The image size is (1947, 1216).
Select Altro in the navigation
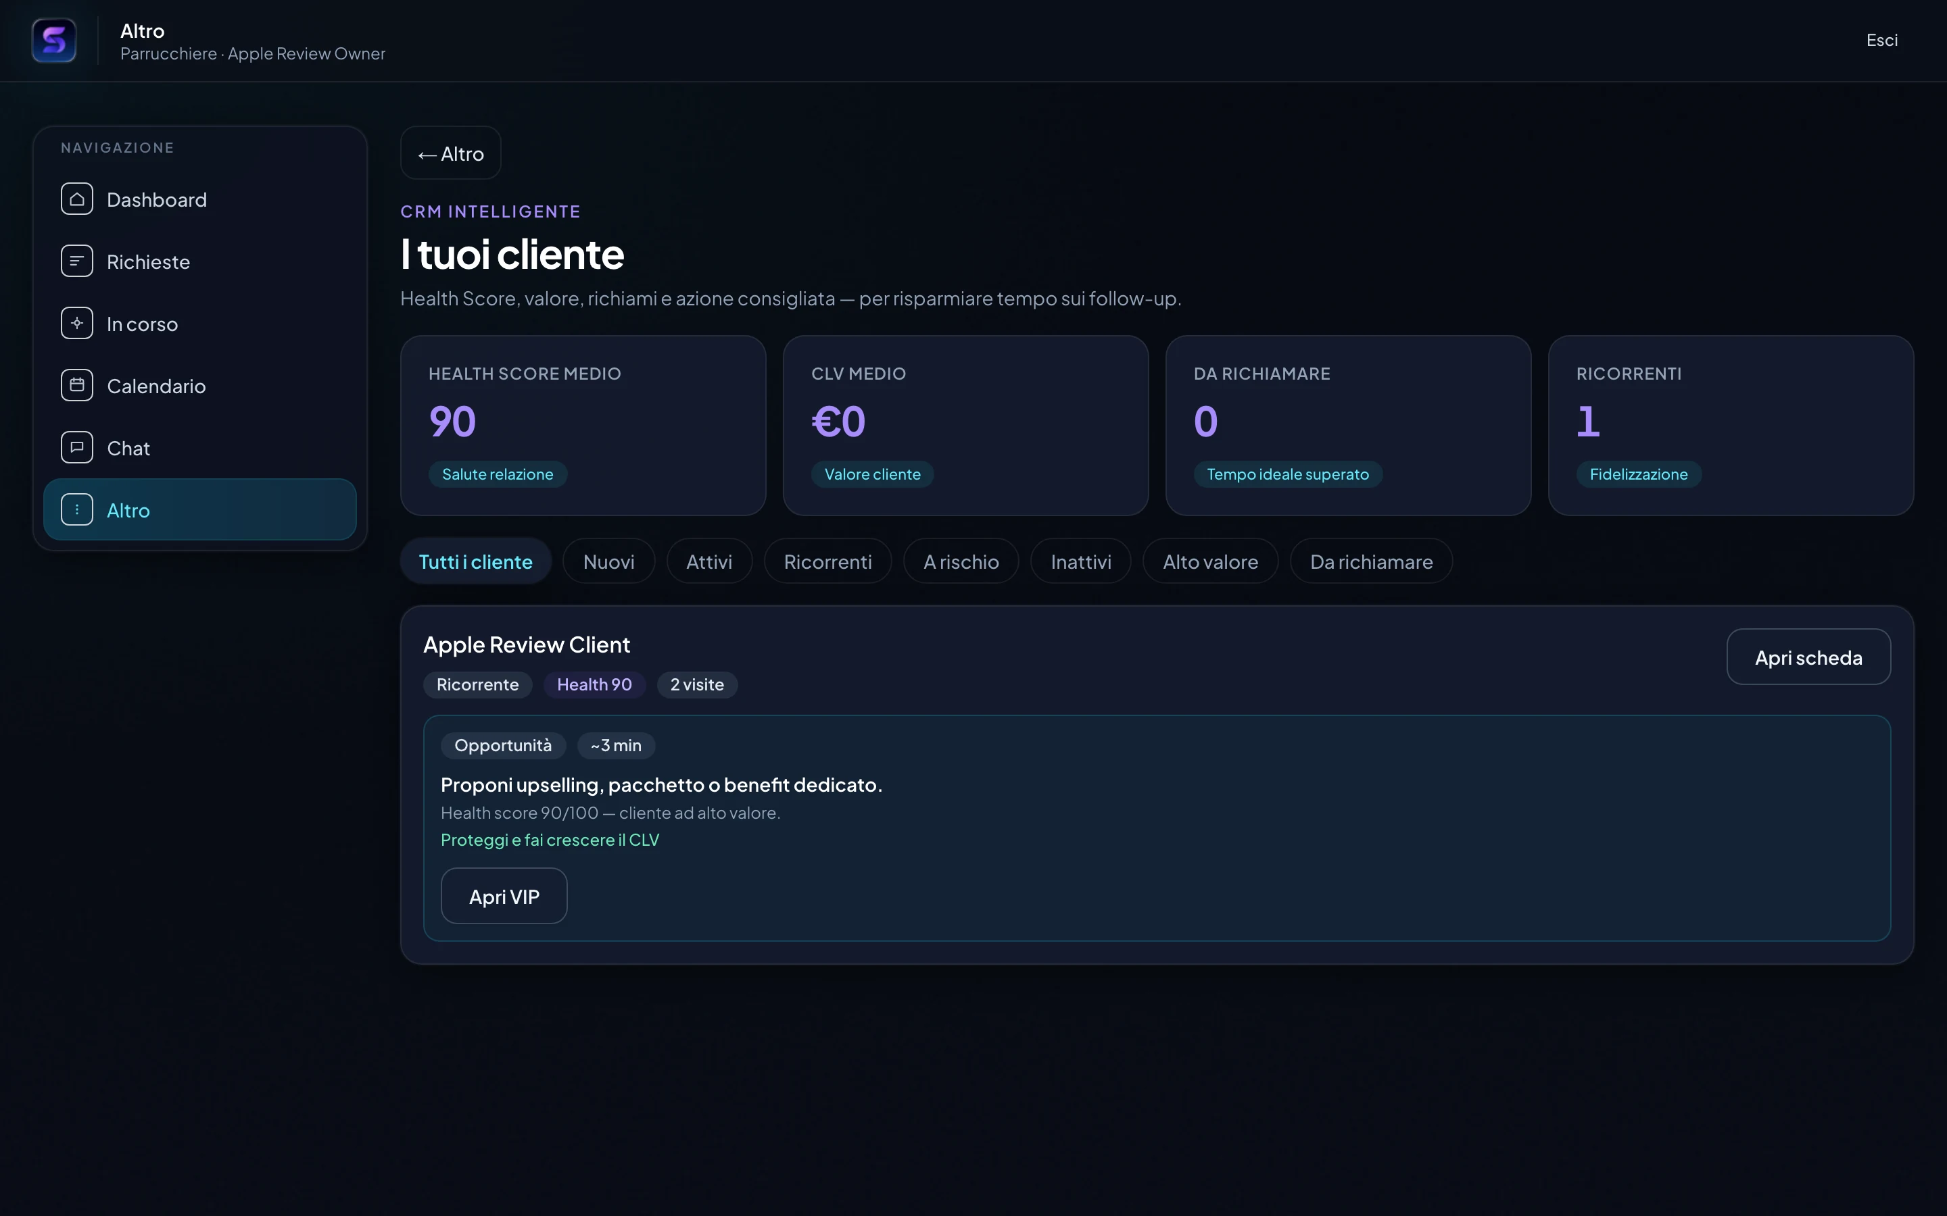point(199,509)
